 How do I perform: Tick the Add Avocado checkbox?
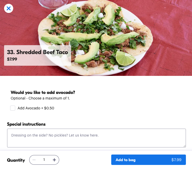tap(13, 108)
